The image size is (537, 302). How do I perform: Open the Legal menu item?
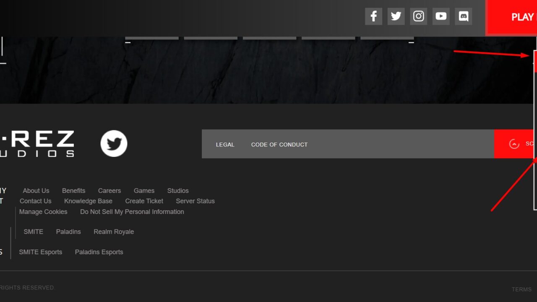click(225, 144)
